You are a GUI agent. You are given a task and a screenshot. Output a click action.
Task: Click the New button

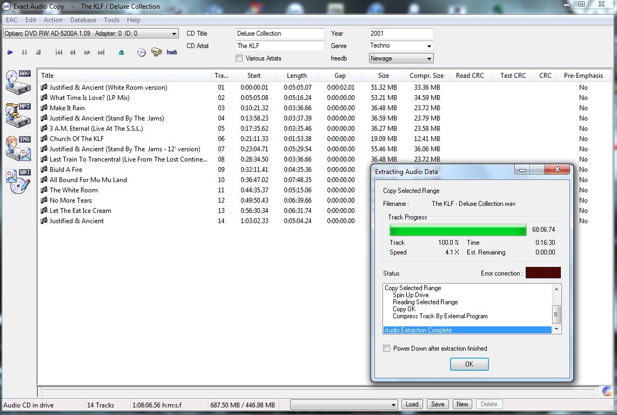click(x=462, y=404)
